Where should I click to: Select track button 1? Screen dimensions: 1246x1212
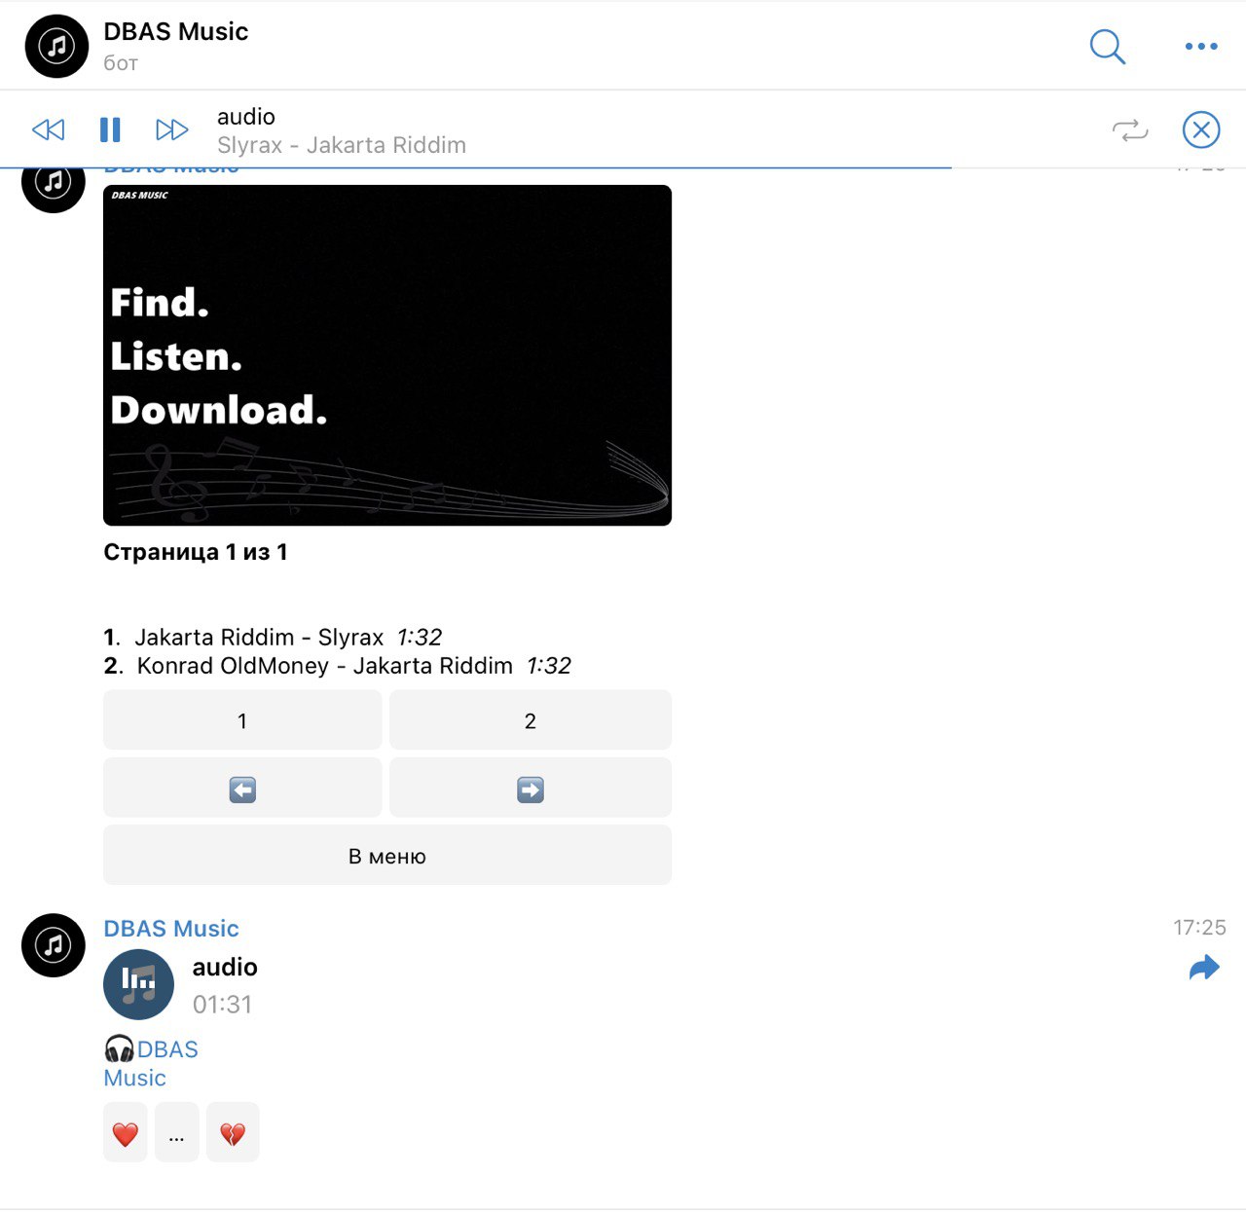tap(242, 720)
